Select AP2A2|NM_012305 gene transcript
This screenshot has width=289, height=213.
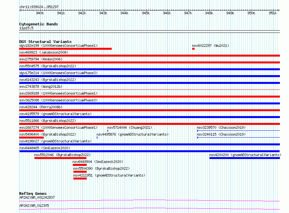click(34, 206)
